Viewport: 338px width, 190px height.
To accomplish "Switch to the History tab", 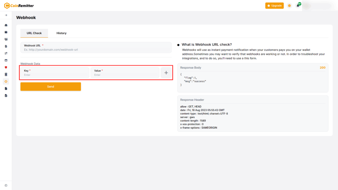I will click(61, 33).
